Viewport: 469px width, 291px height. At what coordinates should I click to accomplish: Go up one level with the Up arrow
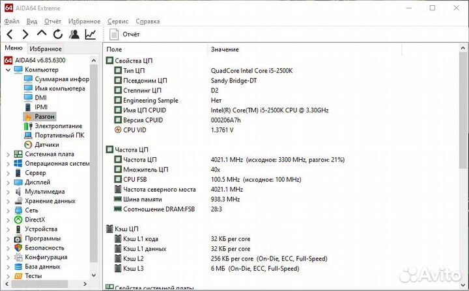tap(42, 34)
